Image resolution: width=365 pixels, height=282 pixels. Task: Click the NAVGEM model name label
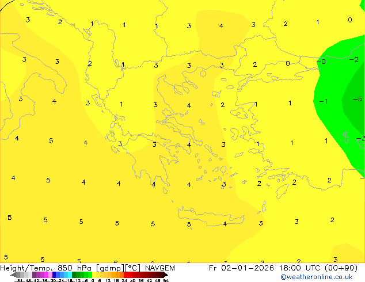pyautogui.click(x=160, y=268)
